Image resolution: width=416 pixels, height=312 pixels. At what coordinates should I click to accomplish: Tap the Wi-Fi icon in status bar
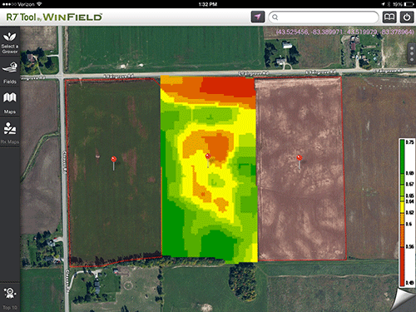click(x=39, y=4)
